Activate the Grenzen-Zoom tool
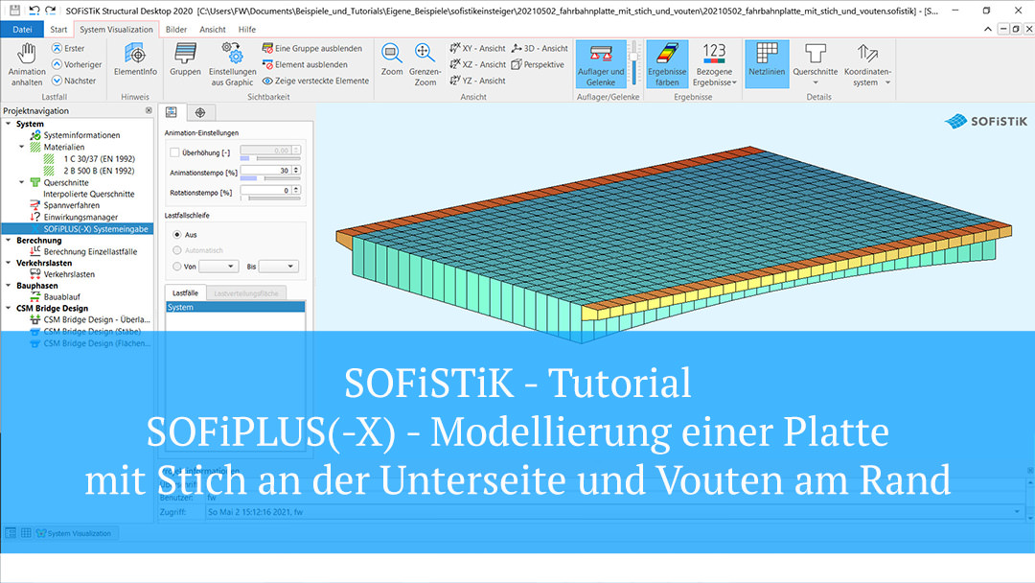This screenshot has height=583, width=1035. (425, 64)
